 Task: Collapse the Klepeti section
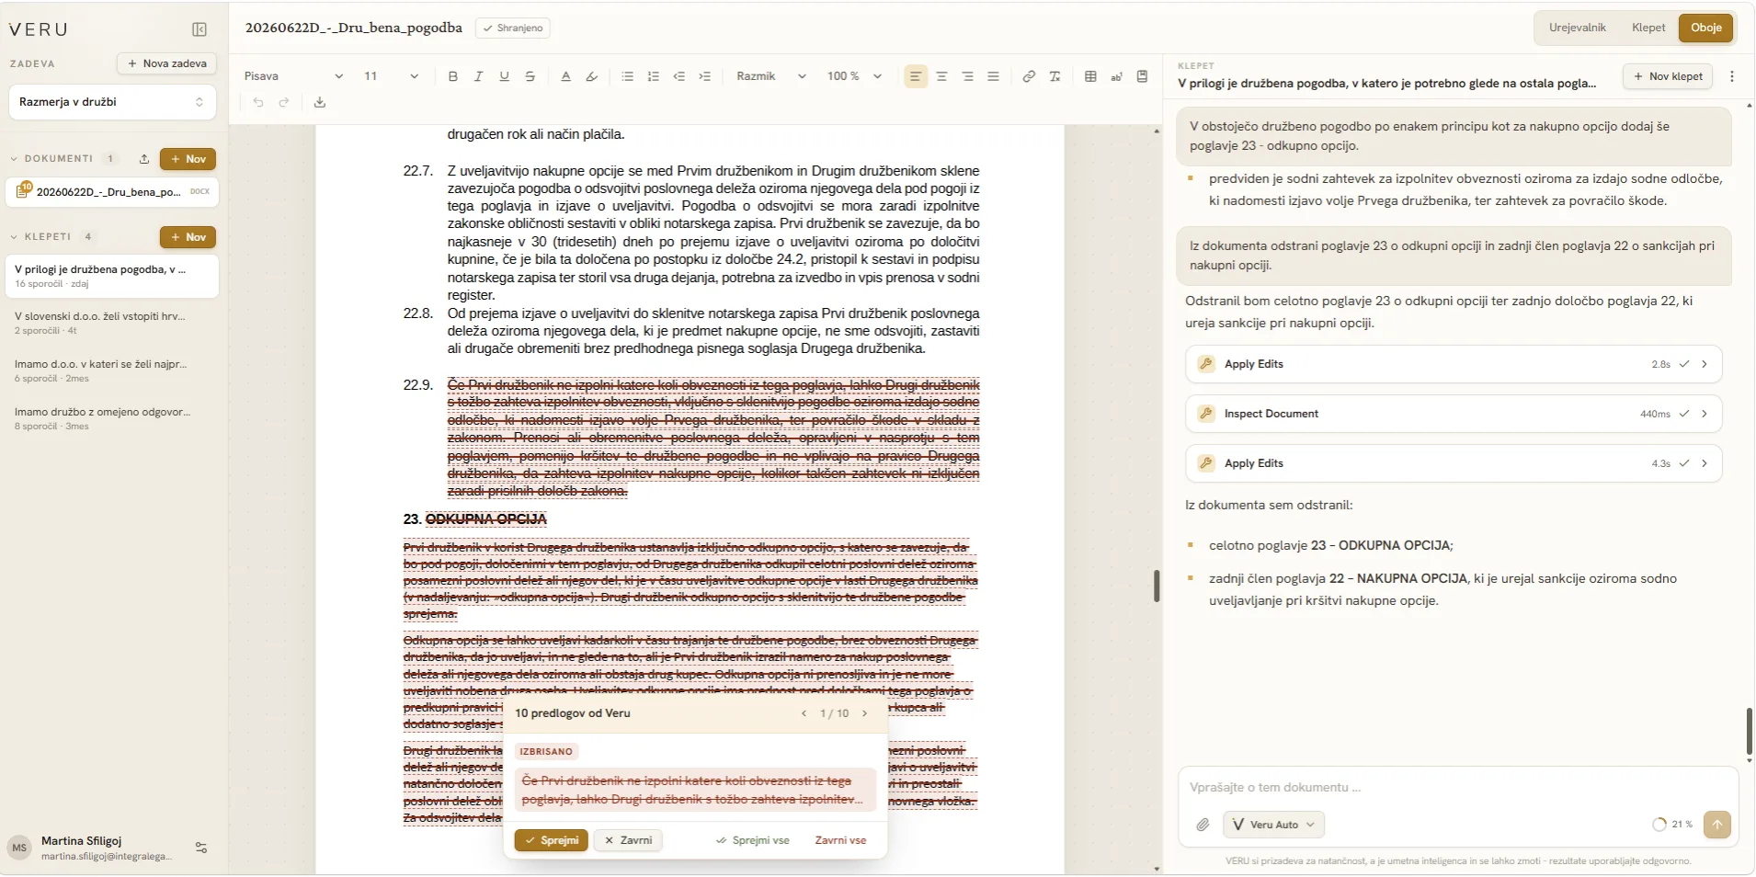coord(14,237)
